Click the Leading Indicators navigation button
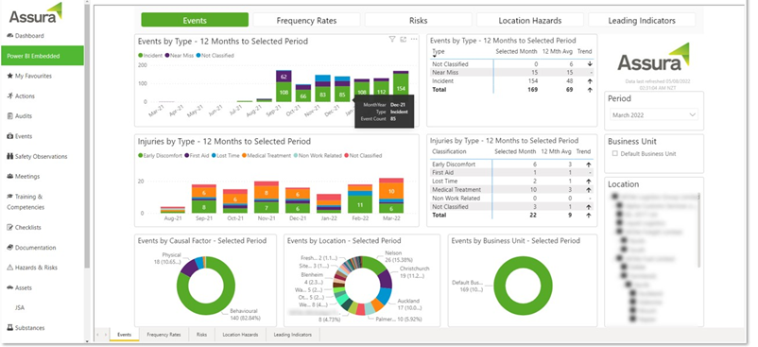The width and height of the screenshot is (758, 347). [642, 20]
